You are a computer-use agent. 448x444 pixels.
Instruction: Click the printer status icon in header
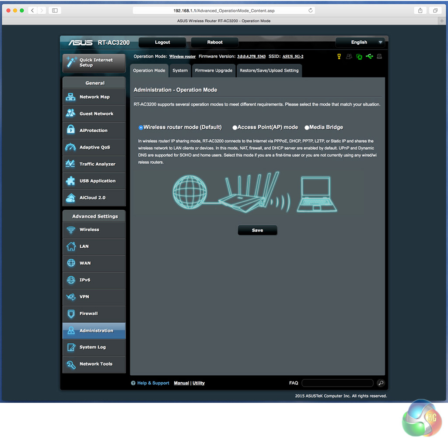[x=379, y=56]
